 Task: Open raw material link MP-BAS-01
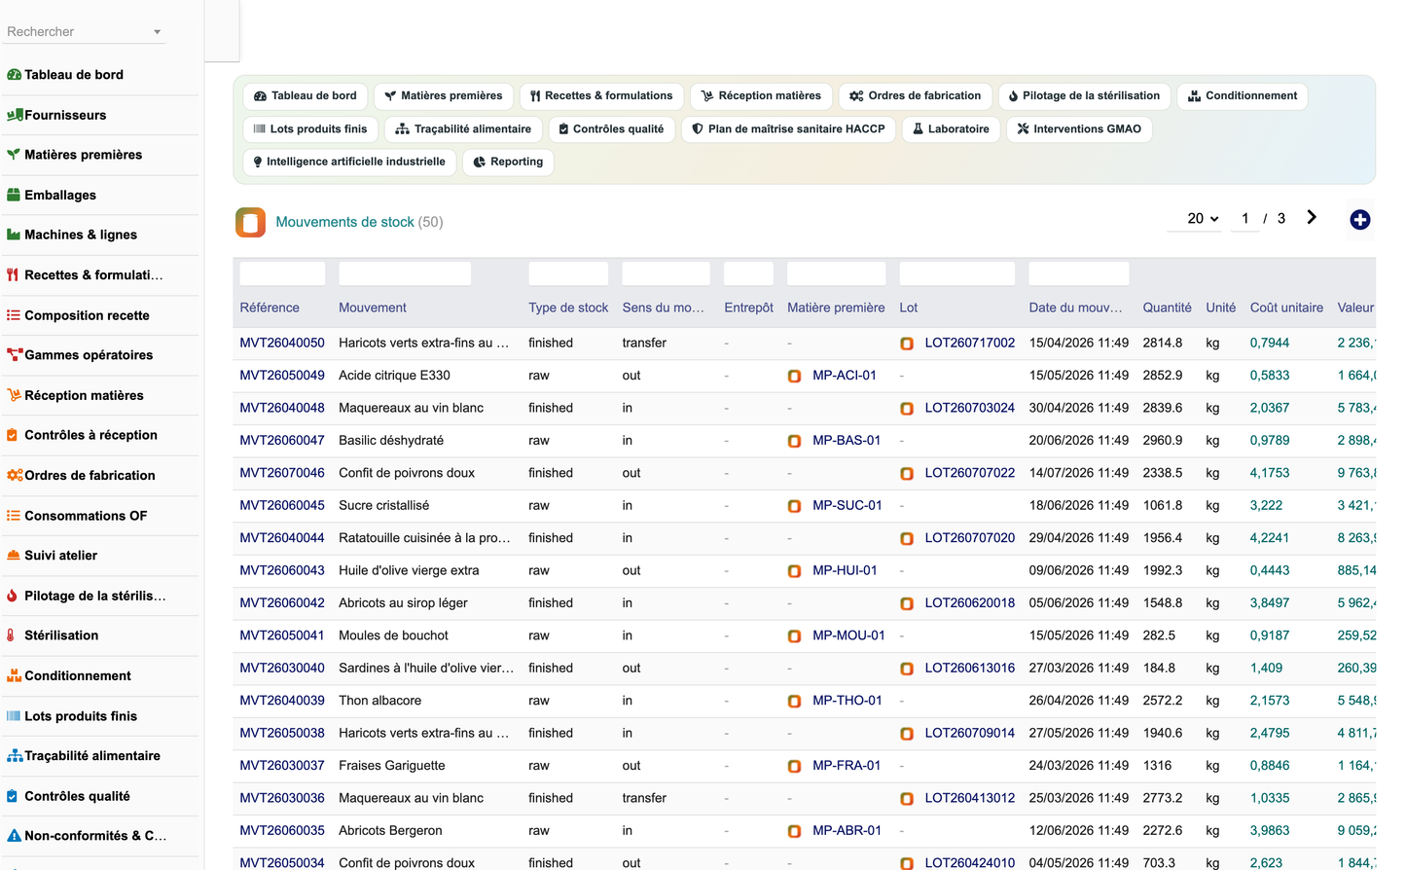click(x=847, y=441)
